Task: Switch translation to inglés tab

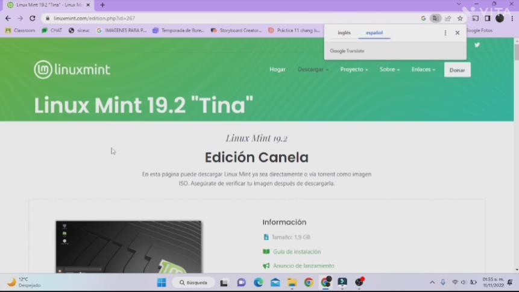Action: pos(344,33)
